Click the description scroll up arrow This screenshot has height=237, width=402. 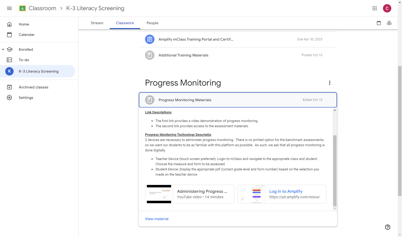tap(335, 110)
